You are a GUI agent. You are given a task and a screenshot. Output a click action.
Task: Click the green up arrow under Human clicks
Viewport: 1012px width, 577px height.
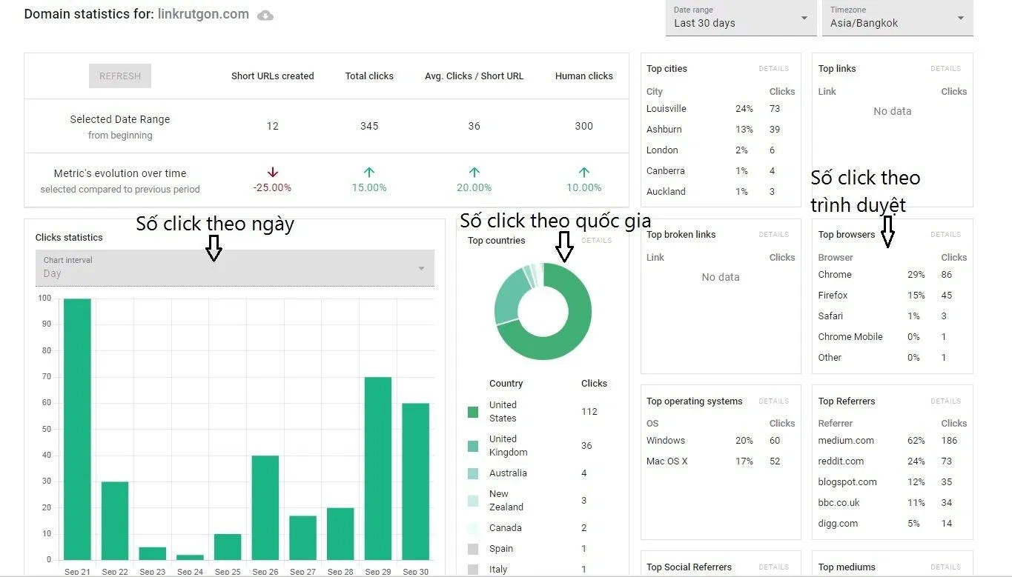coord(583,173)
